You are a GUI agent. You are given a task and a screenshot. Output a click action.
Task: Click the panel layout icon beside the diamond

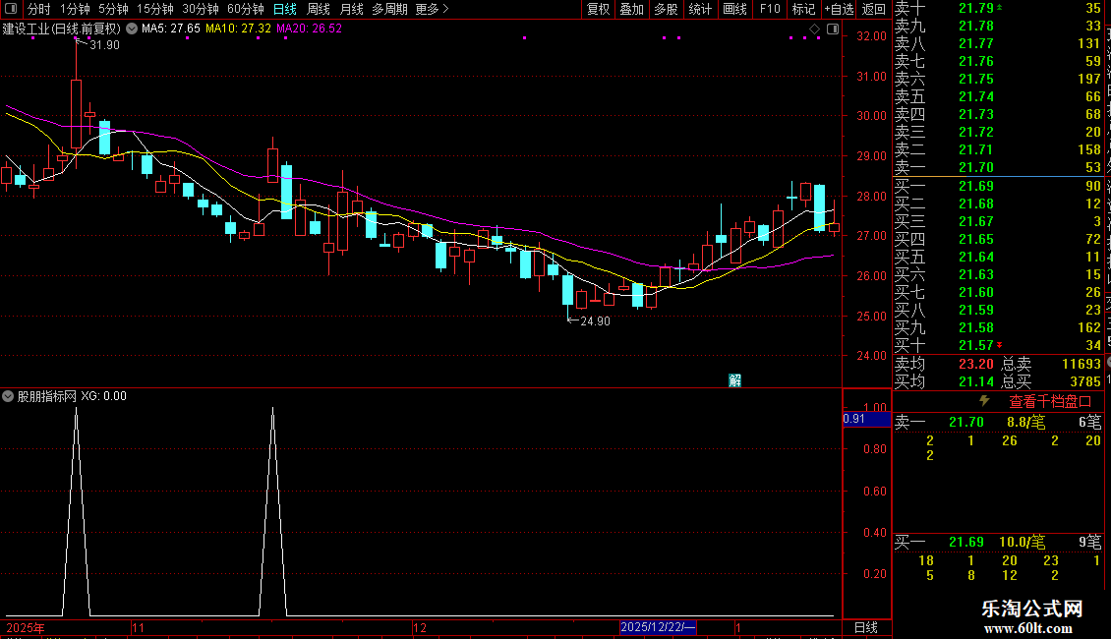[833, 29]
